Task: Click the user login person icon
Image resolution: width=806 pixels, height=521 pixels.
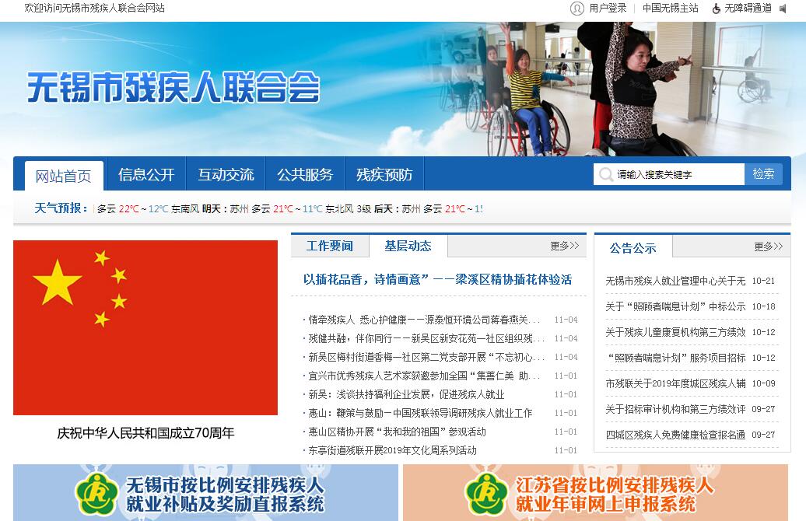Action: [576, 9]
